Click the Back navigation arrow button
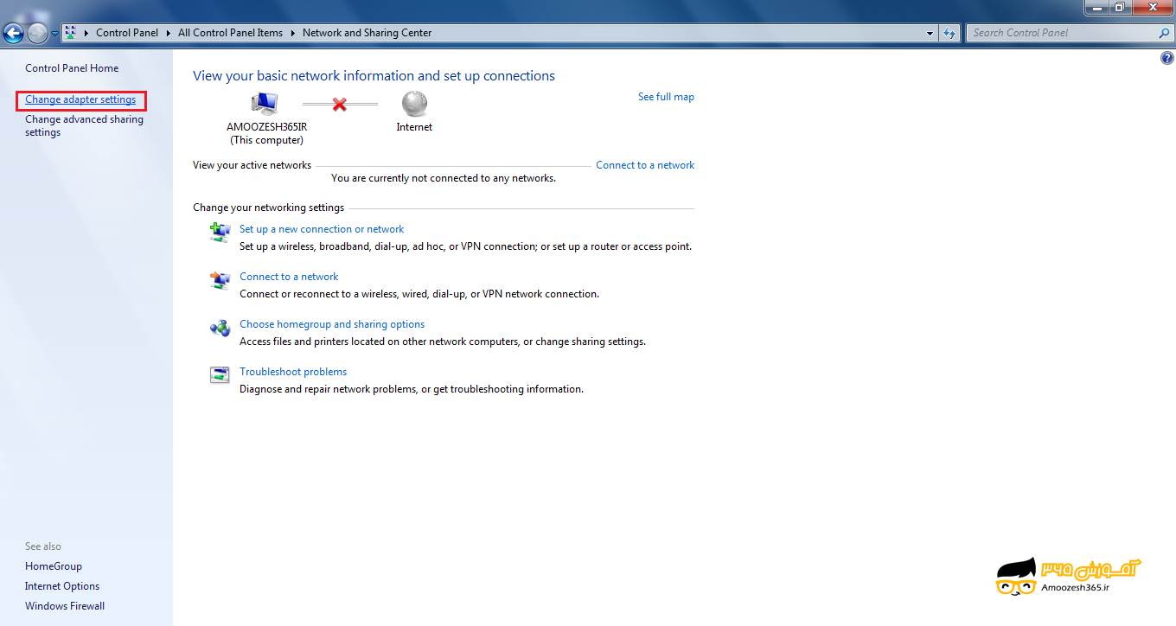 [x=13, y=33]
